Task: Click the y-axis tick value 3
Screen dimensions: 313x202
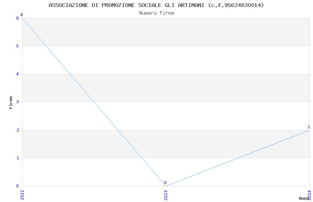Action: click(x=18, y=102)
